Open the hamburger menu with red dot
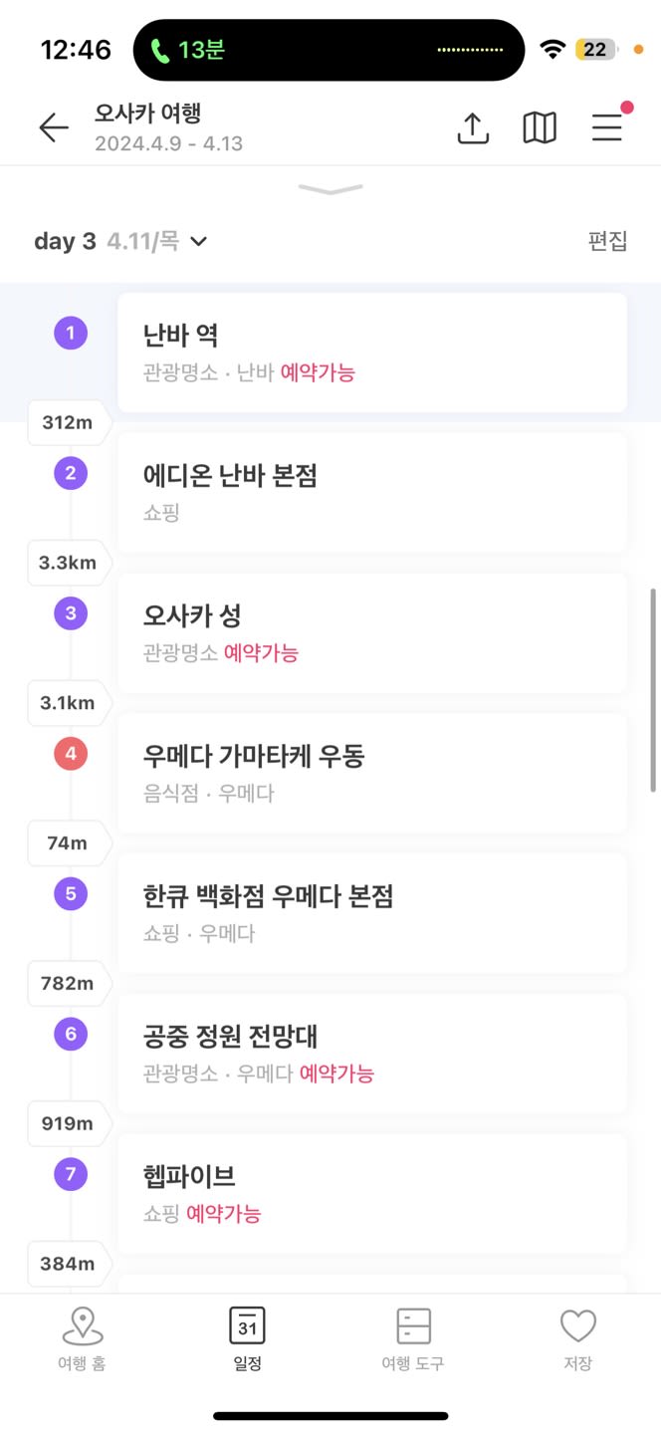 (607, 125)
